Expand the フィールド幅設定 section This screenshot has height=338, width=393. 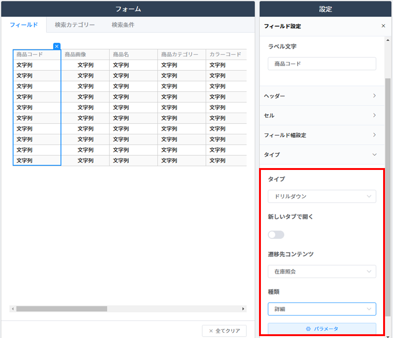322,135
